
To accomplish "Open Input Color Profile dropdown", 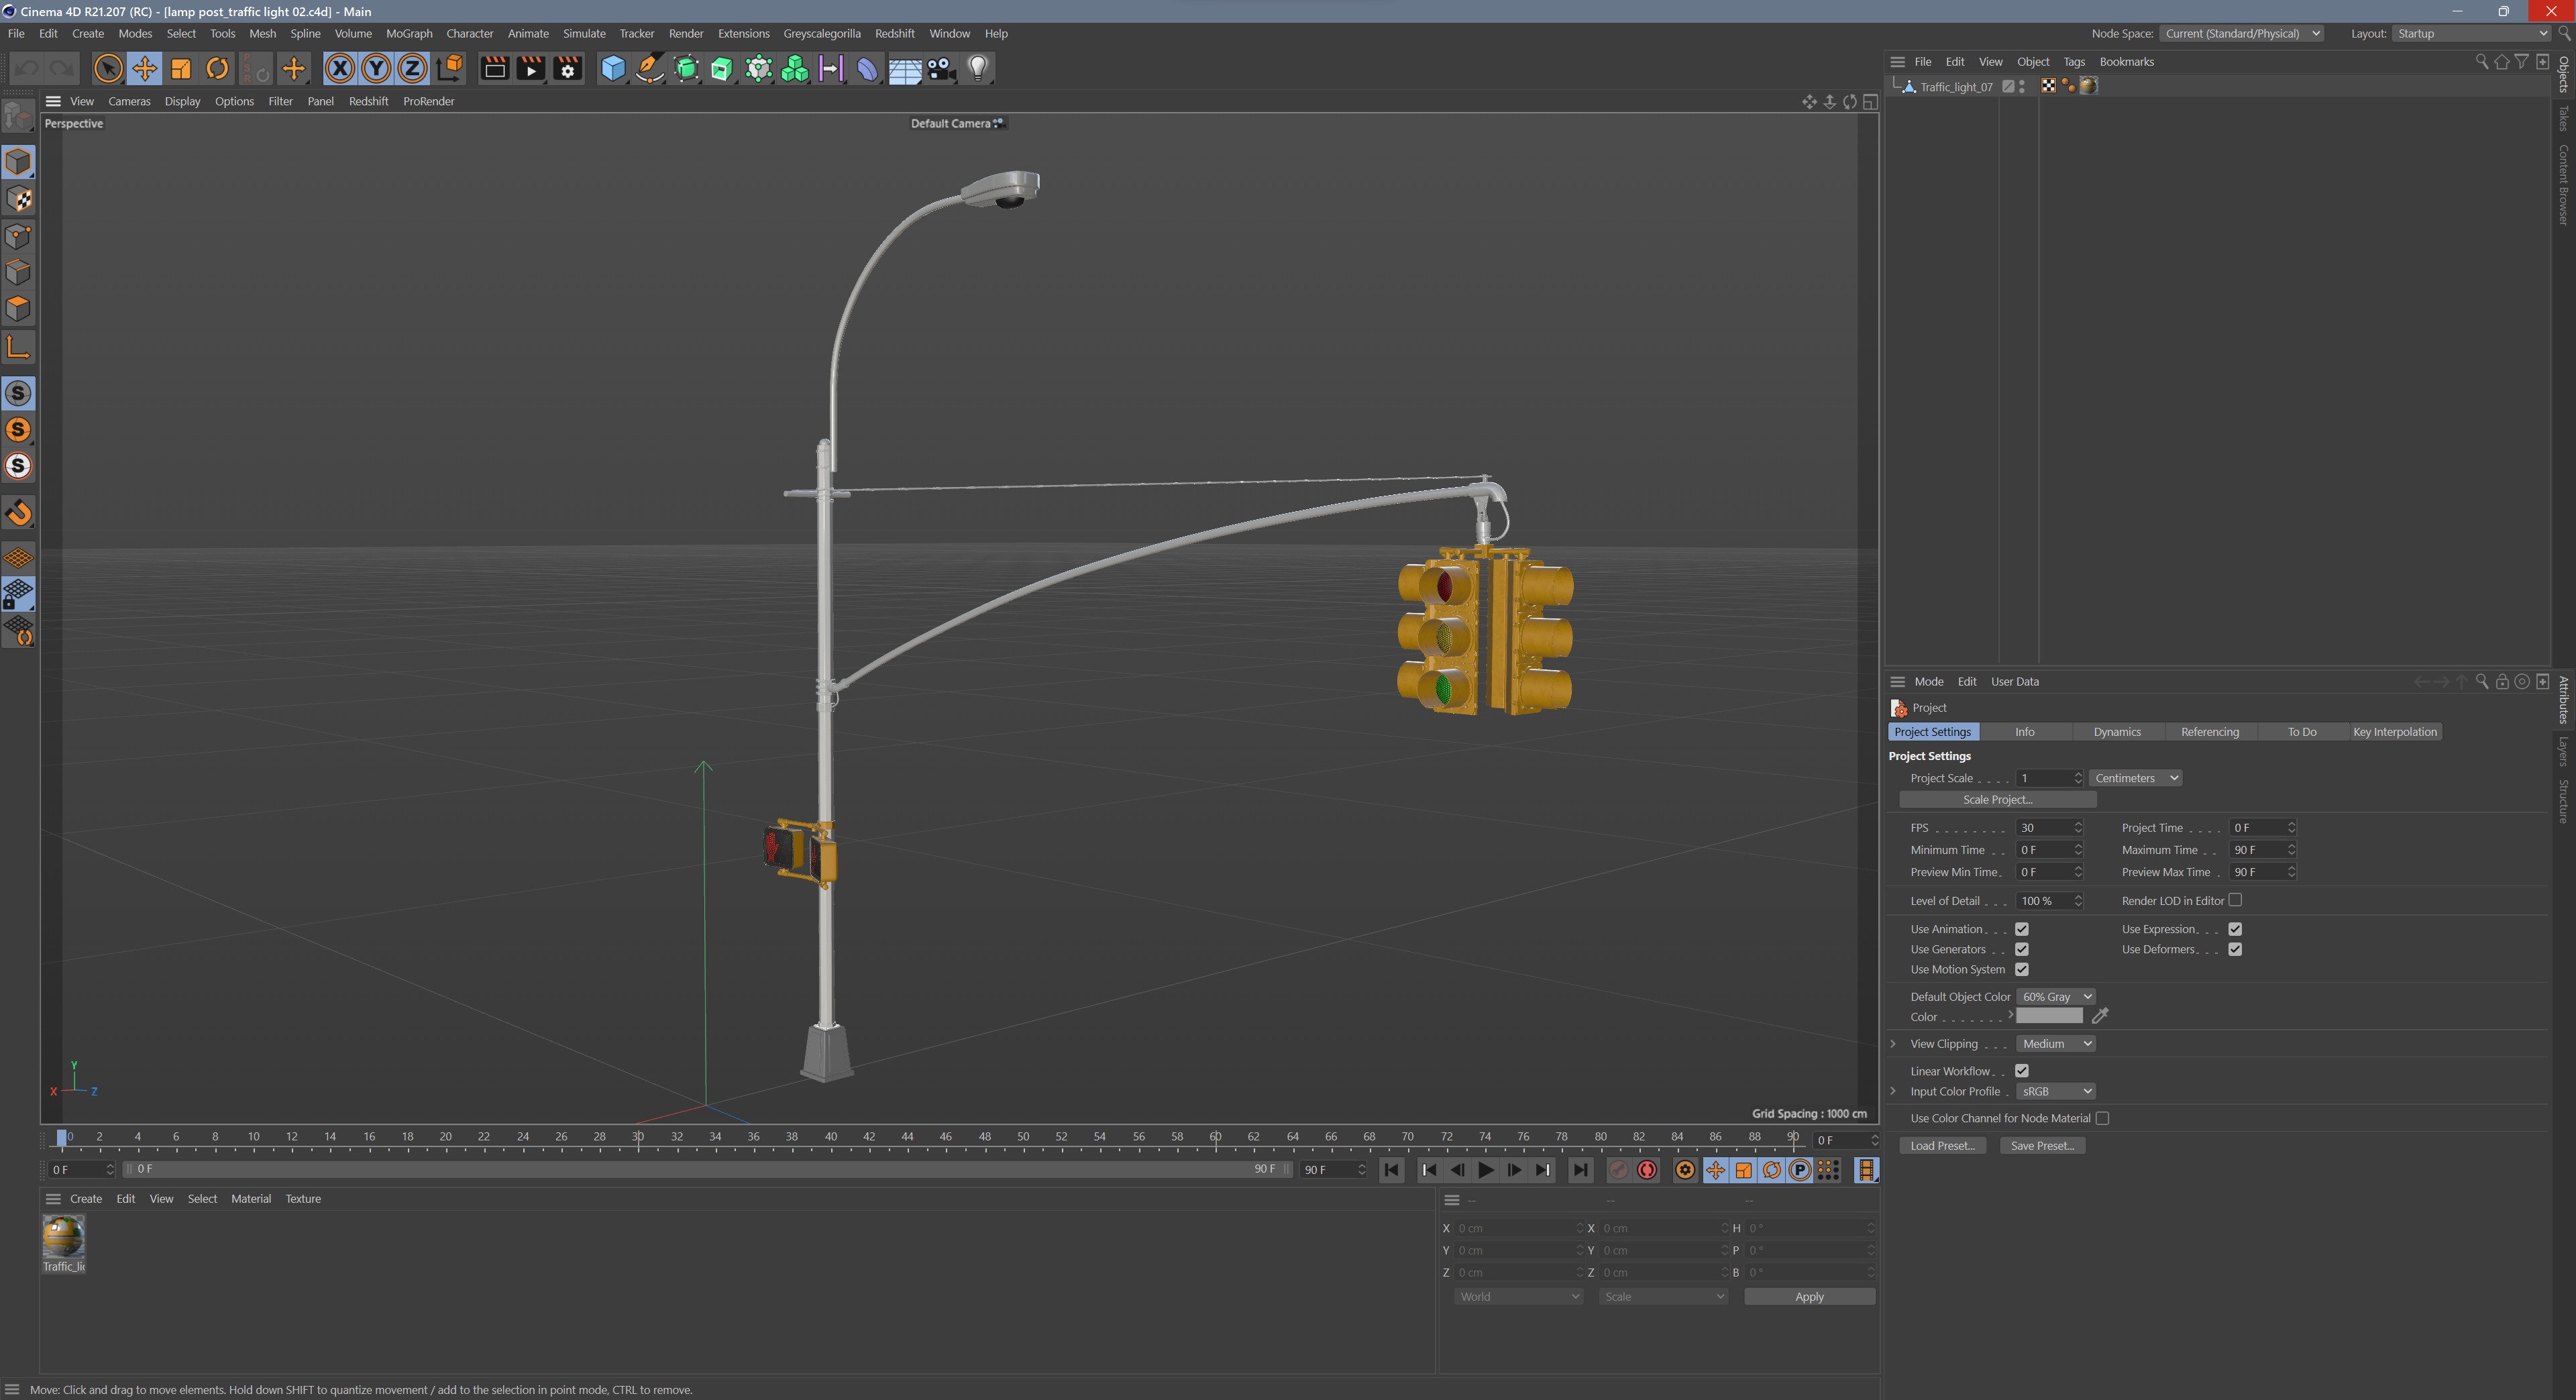I will click(x=2055, y=1091).
